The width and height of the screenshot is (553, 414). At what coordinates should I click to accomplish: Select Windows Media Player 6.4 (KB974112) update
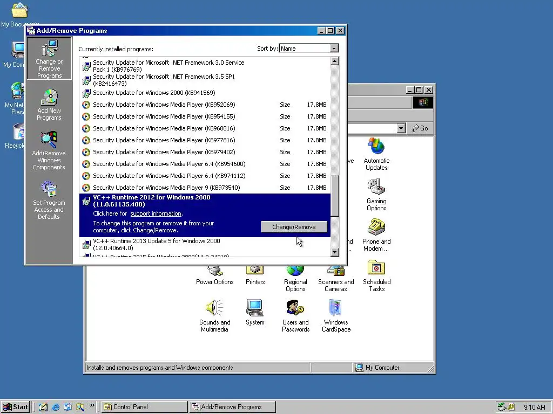point(205,176)
